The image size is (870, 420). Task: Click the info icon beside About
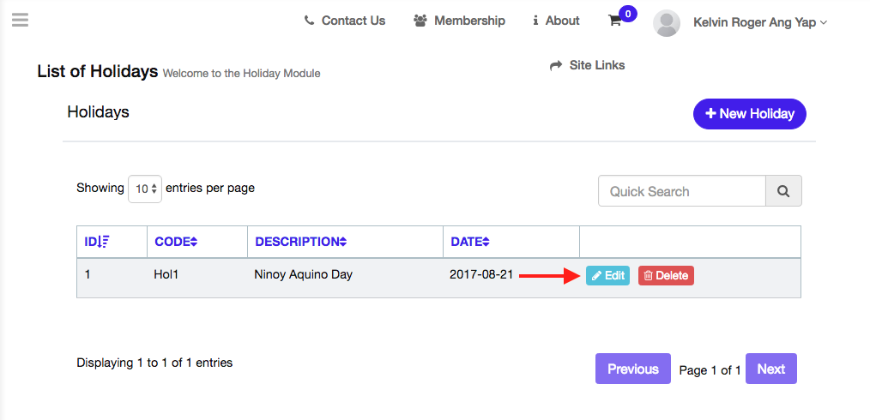point(535,21)
